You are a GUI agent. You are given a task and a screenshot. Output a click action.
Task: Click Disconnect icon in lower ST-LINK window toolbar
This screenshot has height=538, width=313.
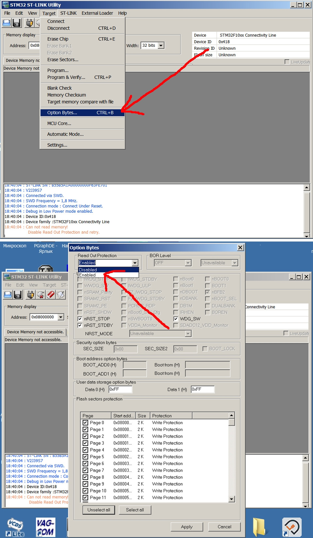point(41,295)
